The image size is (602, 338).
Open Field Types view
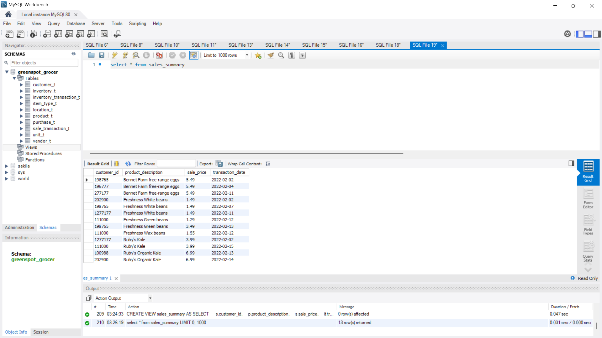(588, 225)
